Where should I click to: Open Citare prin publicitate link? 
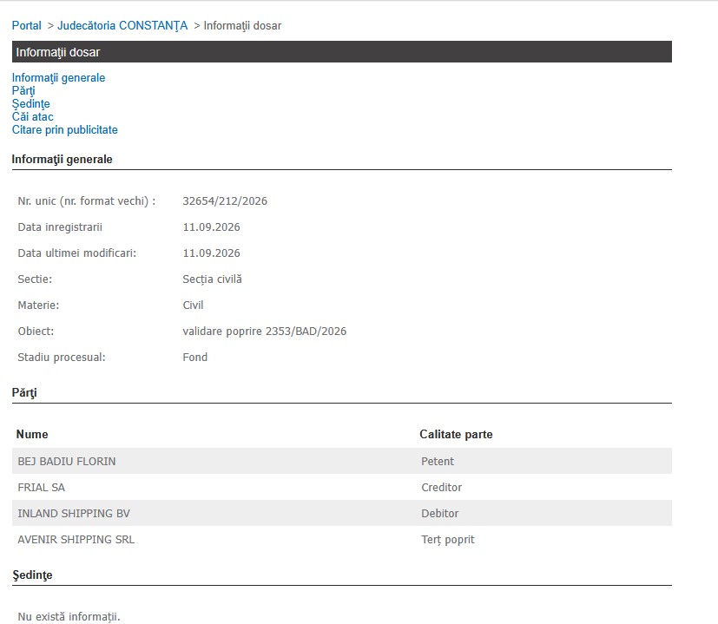pos(64,130)
